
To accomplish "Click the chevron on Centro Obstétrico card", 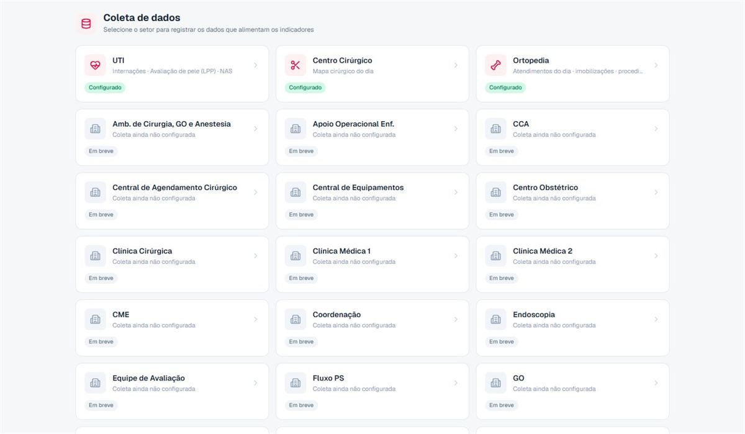I will (656, 192).
